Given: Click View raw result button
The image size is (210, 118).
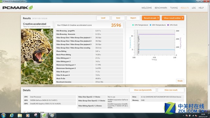Looking at the screenshot, I should (171, 90).
